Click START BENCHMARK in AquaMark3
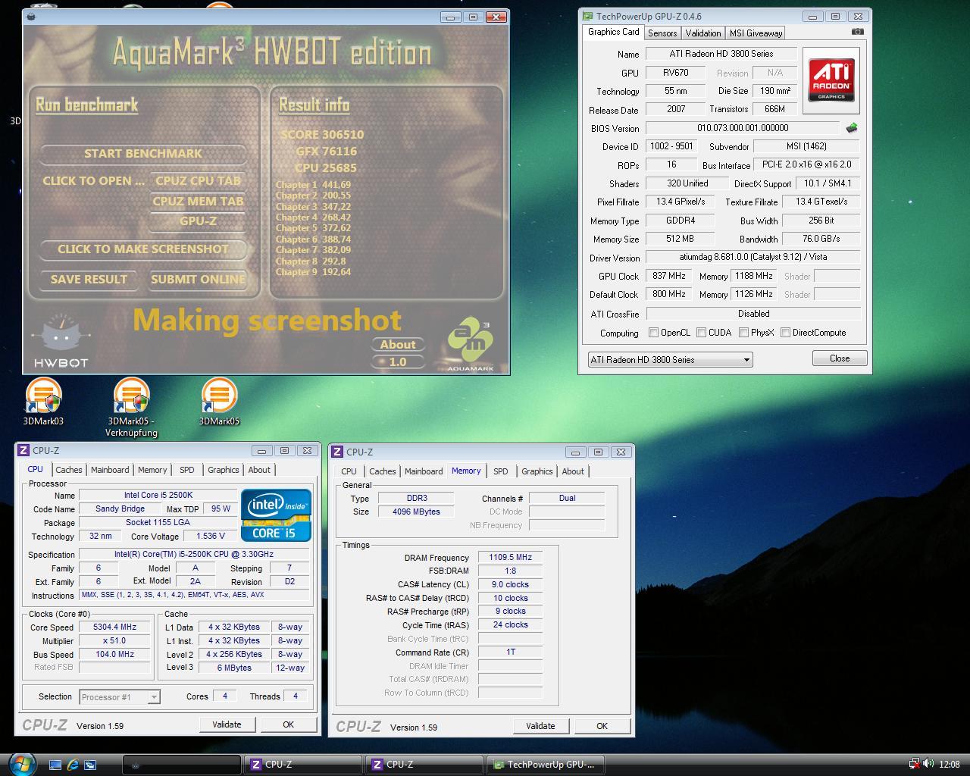 [x=143, y=154]
